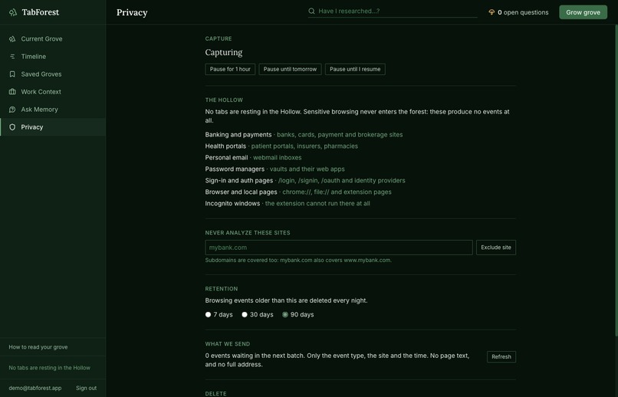Click the Work Context briefcase icon
This screenshot has width=618, height=397.
[12, 92]
